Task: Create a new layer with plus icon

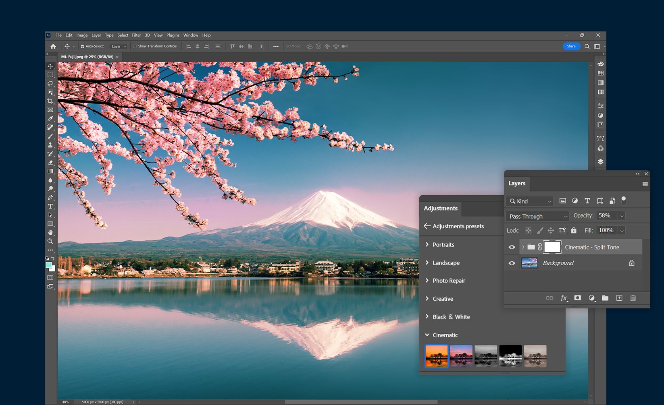Action: pyautogui.click(x=619, y=298)
